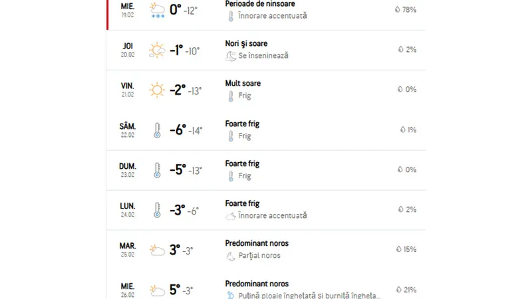
Task: Click the raindrop icon next to 78%
Action: point(397,9)
